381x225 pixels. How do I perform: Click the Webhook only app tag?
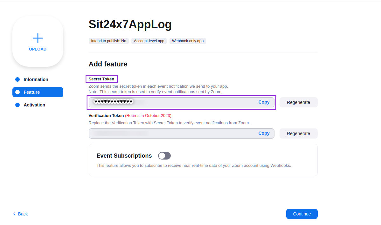click(x=188, y=41)
